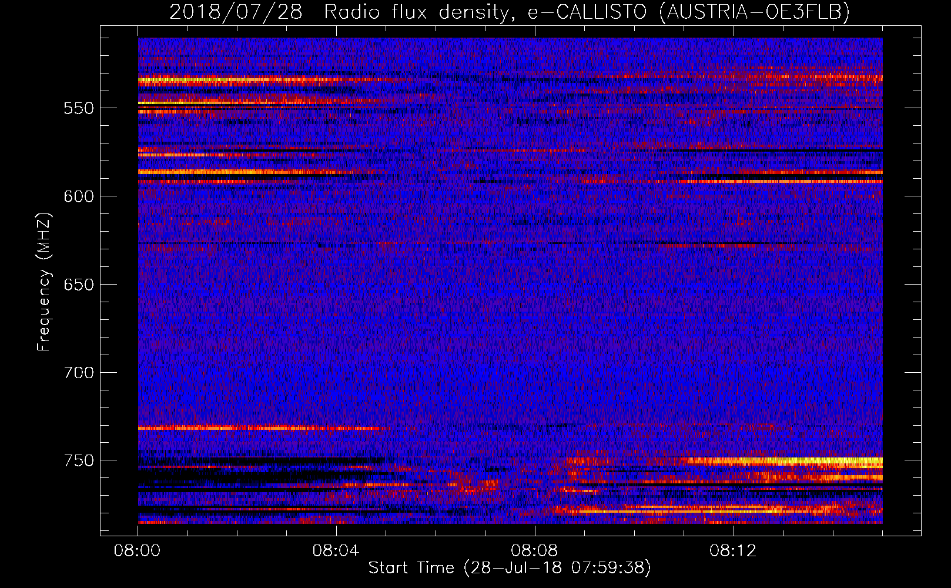Screen dimensions: 951x588
Task: Click the 08:00 time tick label
Action: pos(138,551)
